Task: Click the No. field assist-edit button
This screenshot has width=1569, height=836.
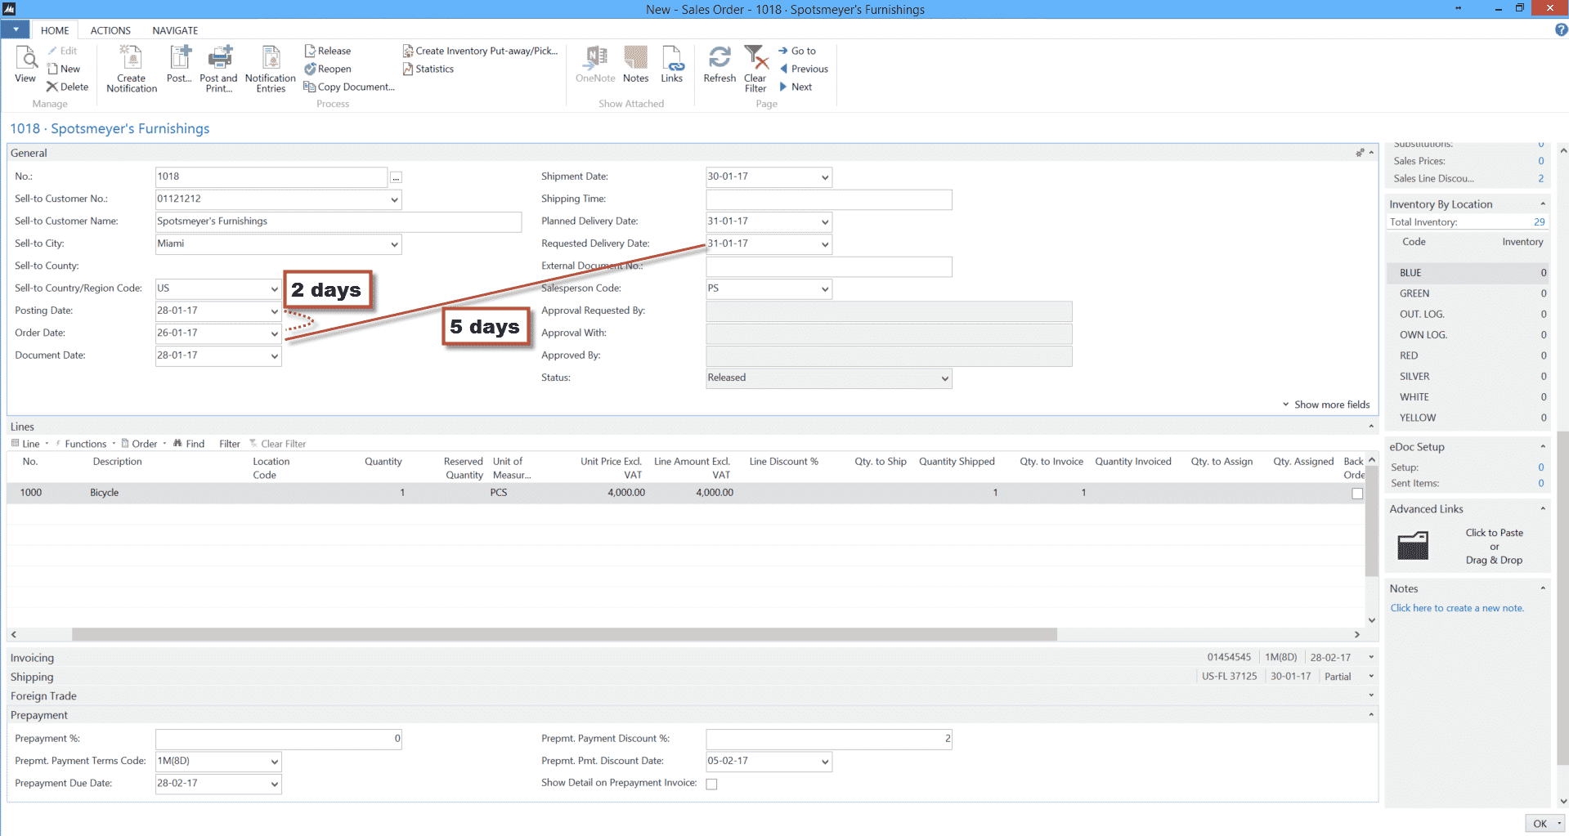Action: pos(396,177)
